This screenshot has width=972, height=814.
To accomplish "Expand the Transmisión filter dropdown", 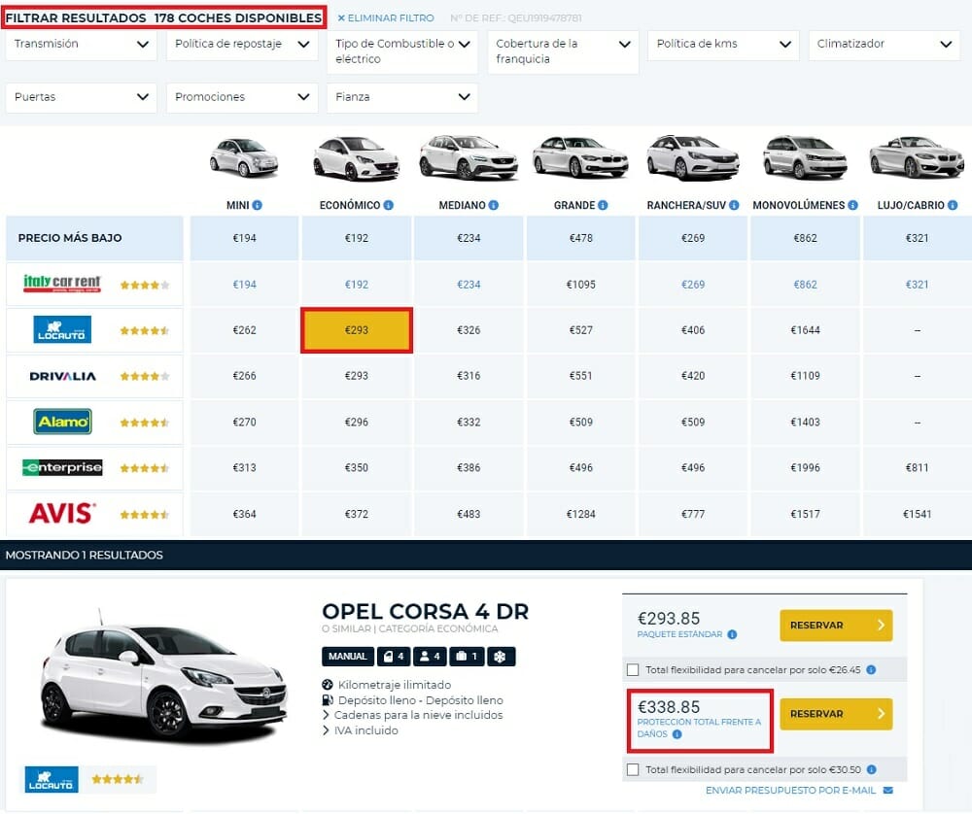I will (x=82, y=45).
